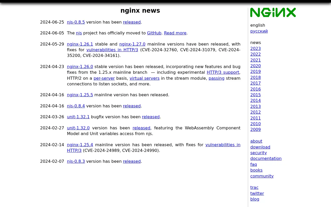Open nginx-1.26.0 stable version link
Screen dimensions: 331x207
pyautogui.click(x=80, y=67)
